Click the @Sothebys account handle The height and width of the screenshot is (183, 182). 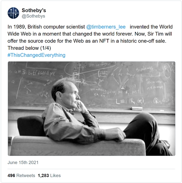click(x=33, y=16)
